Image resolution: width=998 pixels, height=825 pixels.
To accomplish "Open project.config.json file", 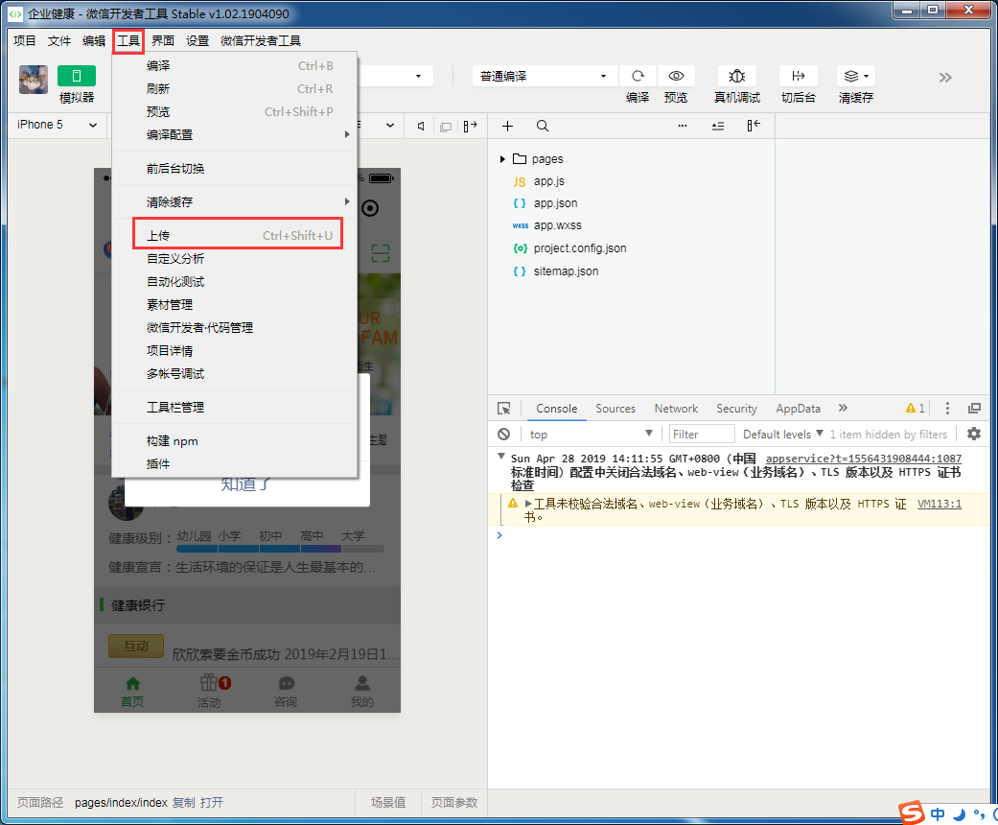I will (580, 248).
